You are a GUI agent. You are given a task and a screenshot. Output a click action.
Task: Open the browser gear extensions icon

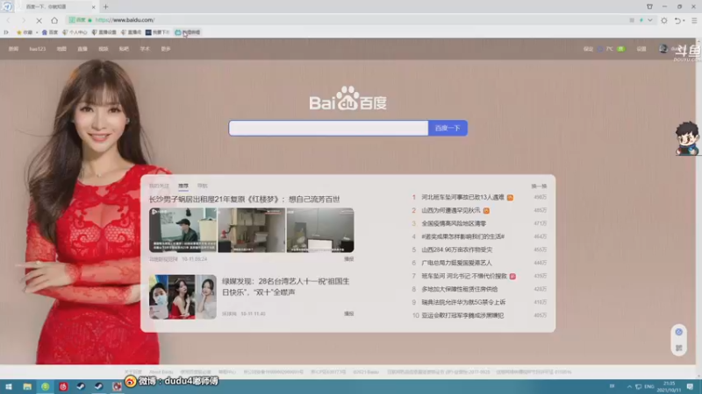pyautogui.click(x=664, y=20)
